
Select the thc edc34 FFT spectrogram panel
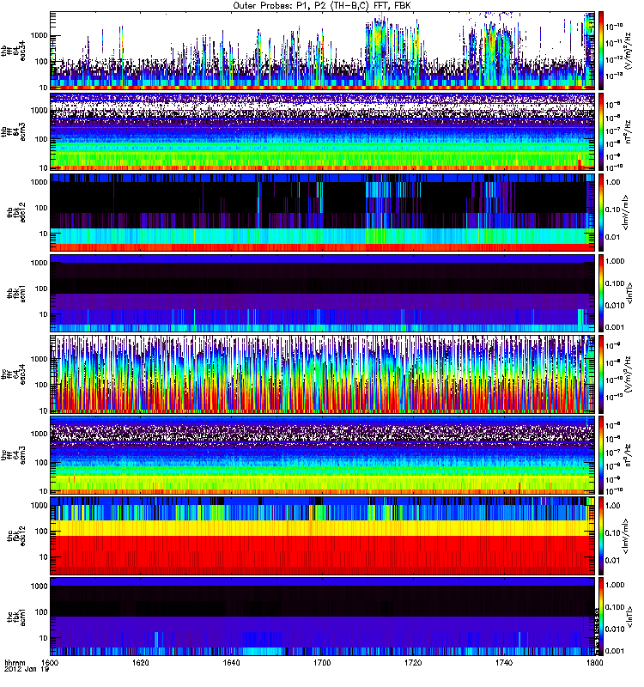click(322, 374)
